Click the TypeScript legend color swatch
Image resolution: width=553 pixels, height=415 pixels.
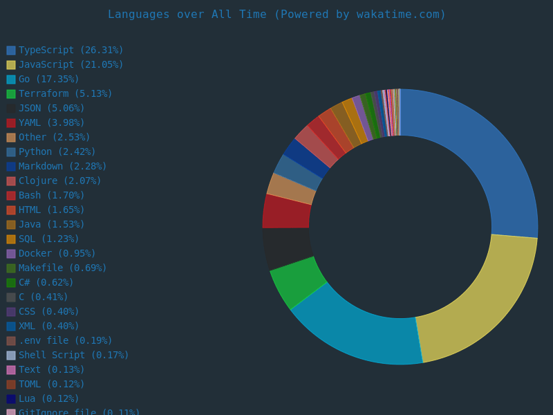click(x=11, y=50)
